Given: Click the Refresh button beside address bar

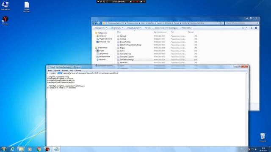Looking at the screenshot, I should 222,23.
